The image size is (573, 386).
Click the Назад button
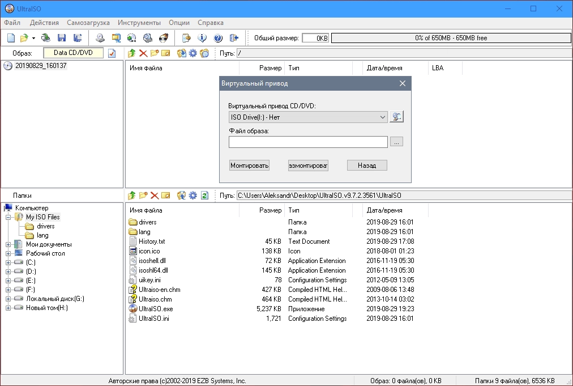pyautogui.click(x=367, y=166)
